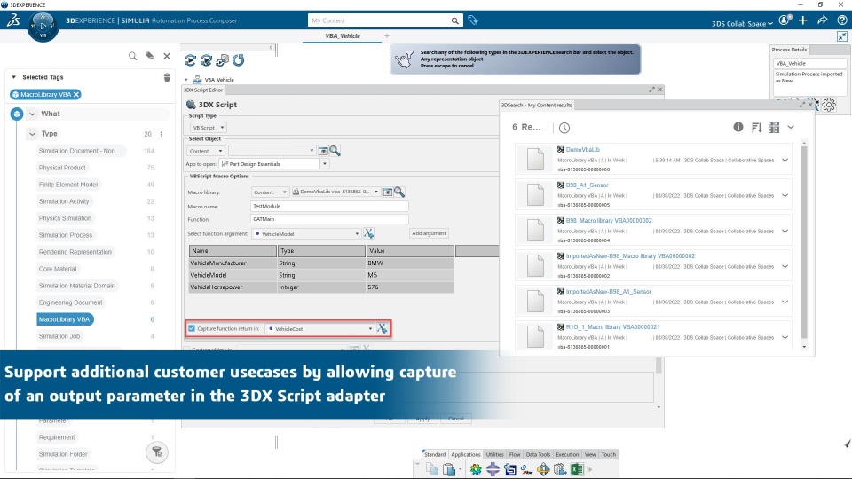The image size is (852, 479).
Task: Click the filter funnel button in tags panel
Action: tap(156, 452)
